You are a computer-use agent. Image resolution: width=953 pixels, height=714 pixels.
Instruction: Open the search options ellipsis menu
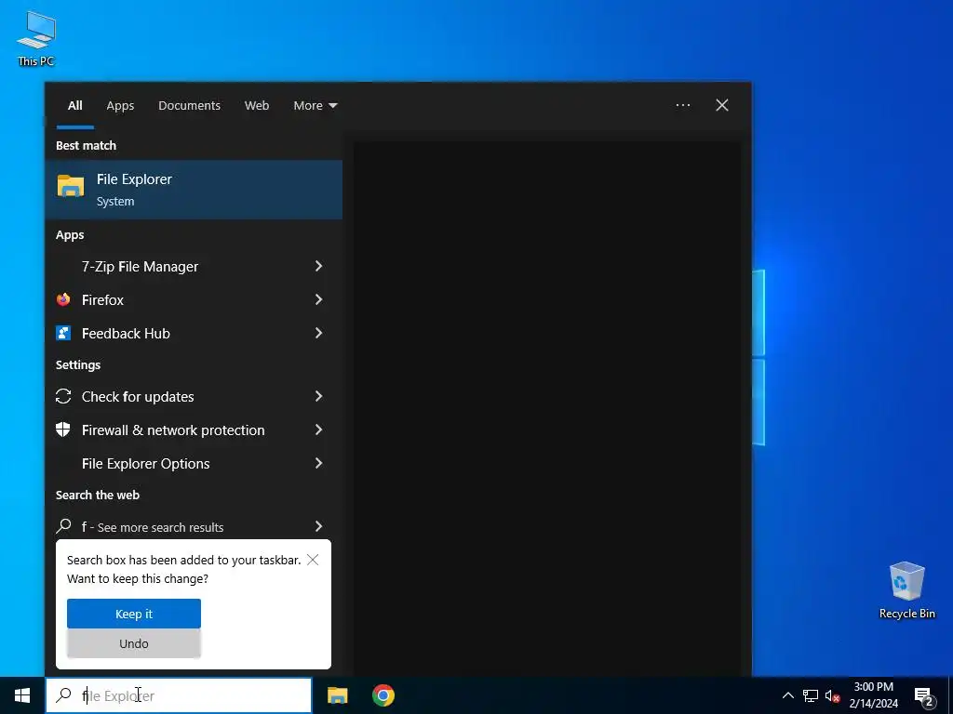coord(683,105)
